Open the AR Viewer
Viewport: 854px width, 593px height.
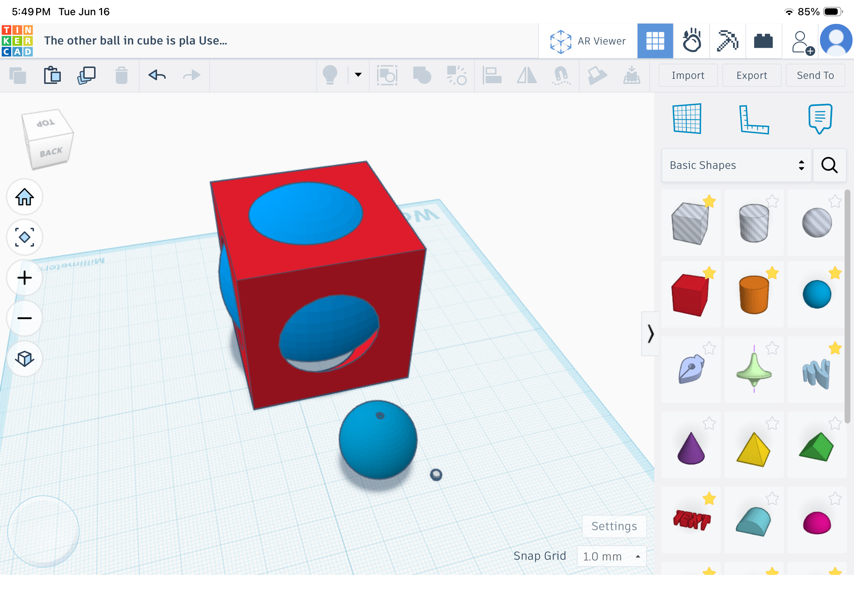(587, 41)
